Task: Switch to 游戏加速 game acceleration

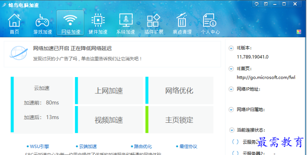Action: 43,24
